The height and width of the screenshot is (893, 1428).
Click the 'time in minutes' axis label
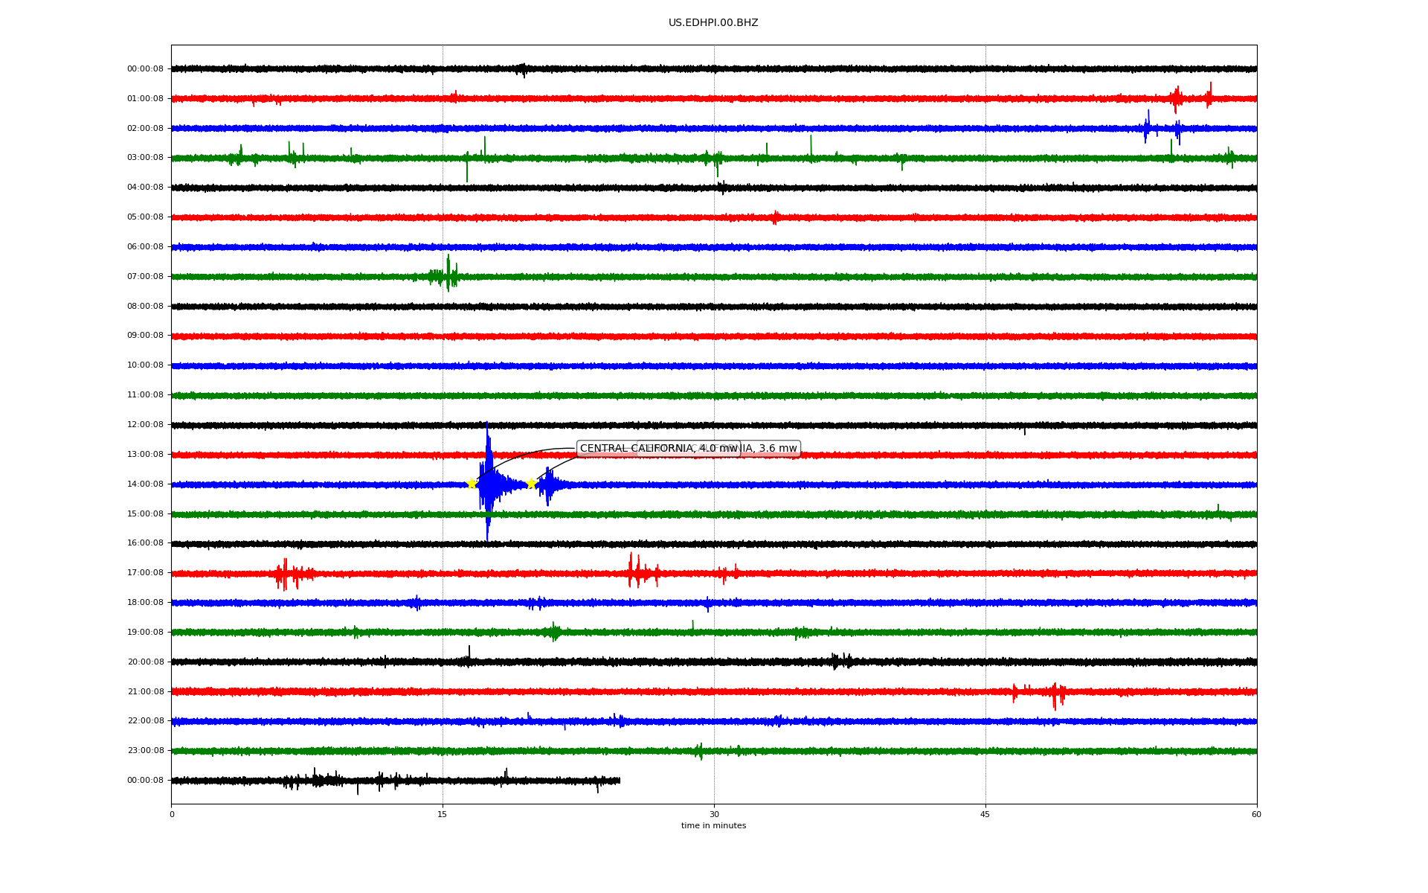713,826
